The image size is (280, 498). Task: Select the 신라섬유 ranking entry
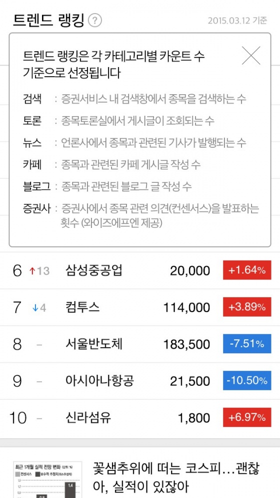(x=140, y=418)
